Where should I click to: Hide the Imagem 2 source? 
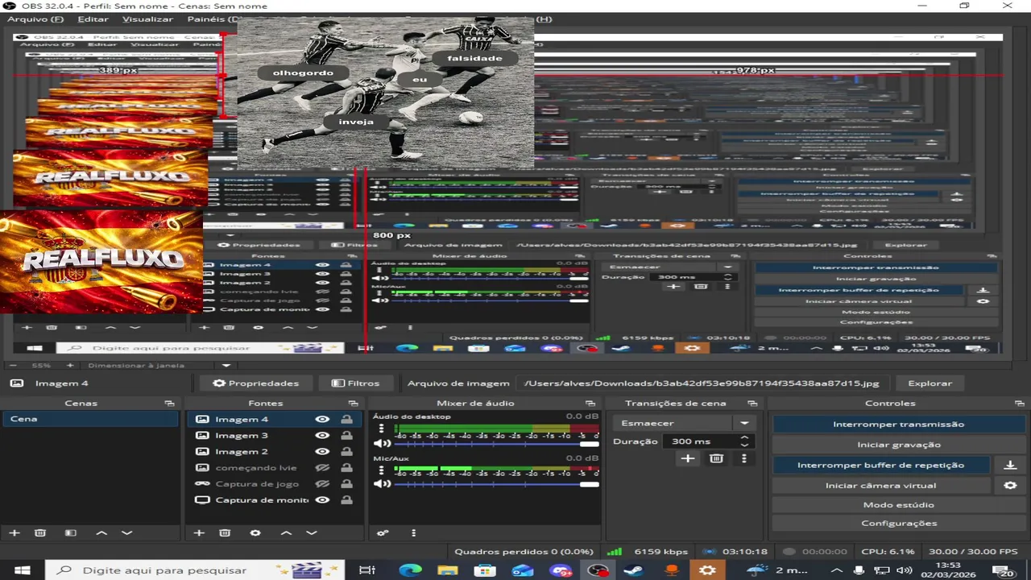[x=322, y=451]
